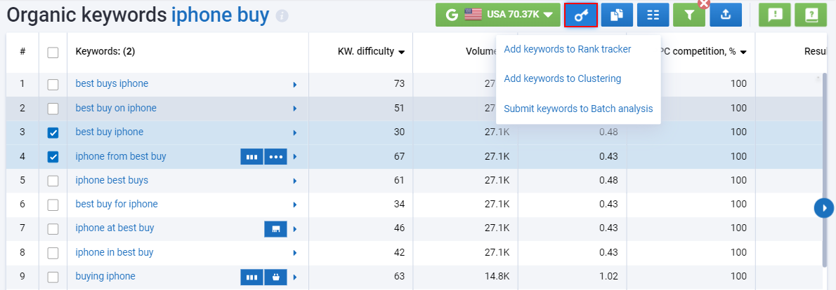Click difficulty value 30 for best buy iphone
The image size is (836, 290).
pyautogui.click(x=399, y=132)
